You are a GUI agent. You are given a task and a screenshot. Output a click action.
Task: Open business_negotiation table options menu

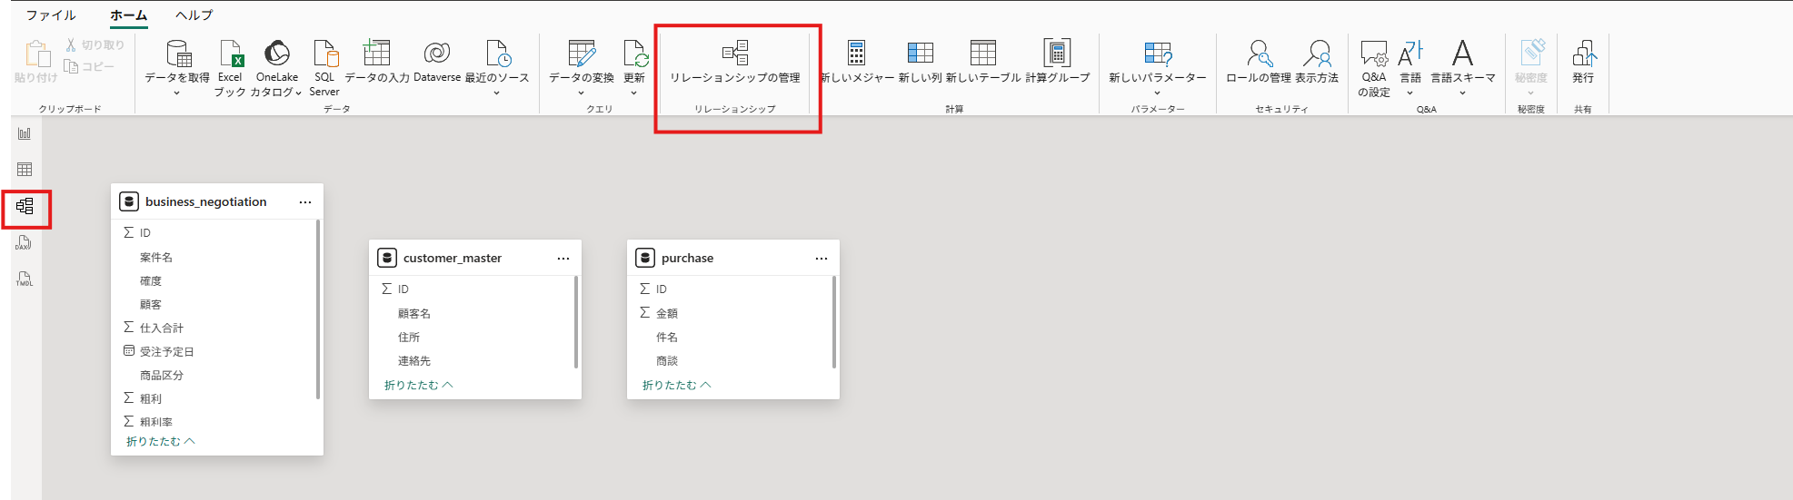coord(305,202)
